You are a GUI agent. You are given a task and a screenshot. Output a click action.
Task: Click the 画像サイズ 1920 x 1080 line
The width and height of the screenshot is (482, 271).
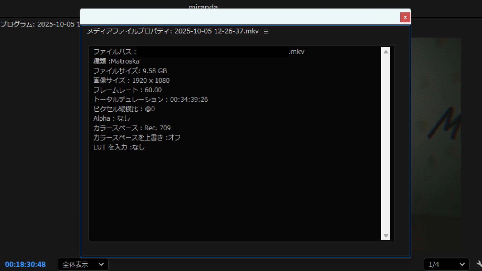tap(131, 81)
